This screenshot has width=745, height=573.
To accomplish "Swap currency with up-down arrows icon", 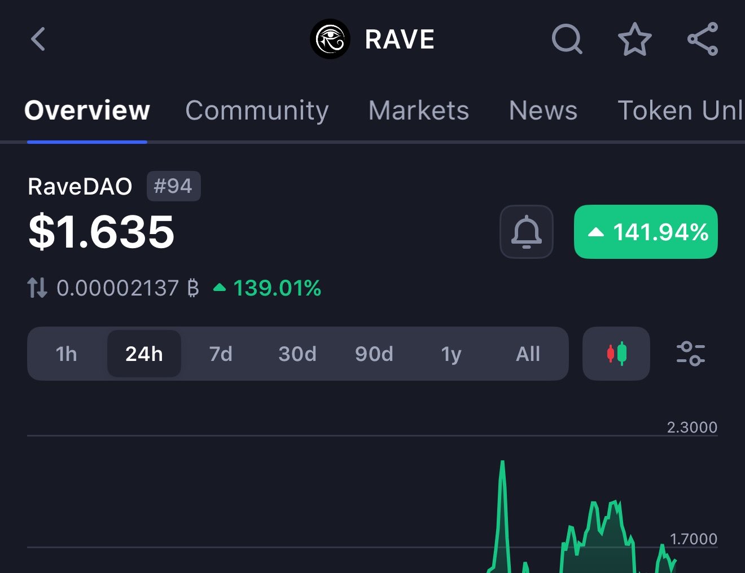I will pos(37,288).
